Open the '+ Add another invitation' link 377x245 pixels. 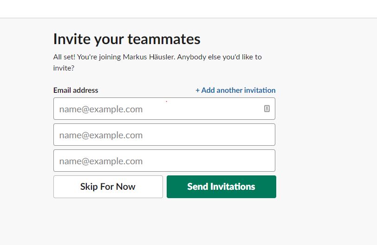click(x=235, y=90)
